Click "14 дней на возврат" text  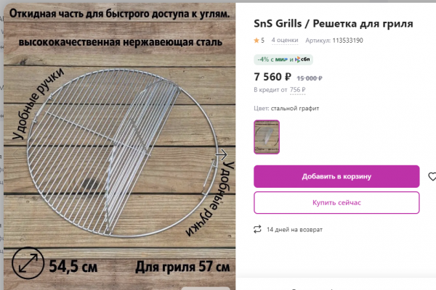294,230
